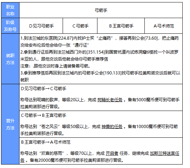The image size is (190, 168).
Task: Click the 就职方法 header cell
Action: coord(10,59)
